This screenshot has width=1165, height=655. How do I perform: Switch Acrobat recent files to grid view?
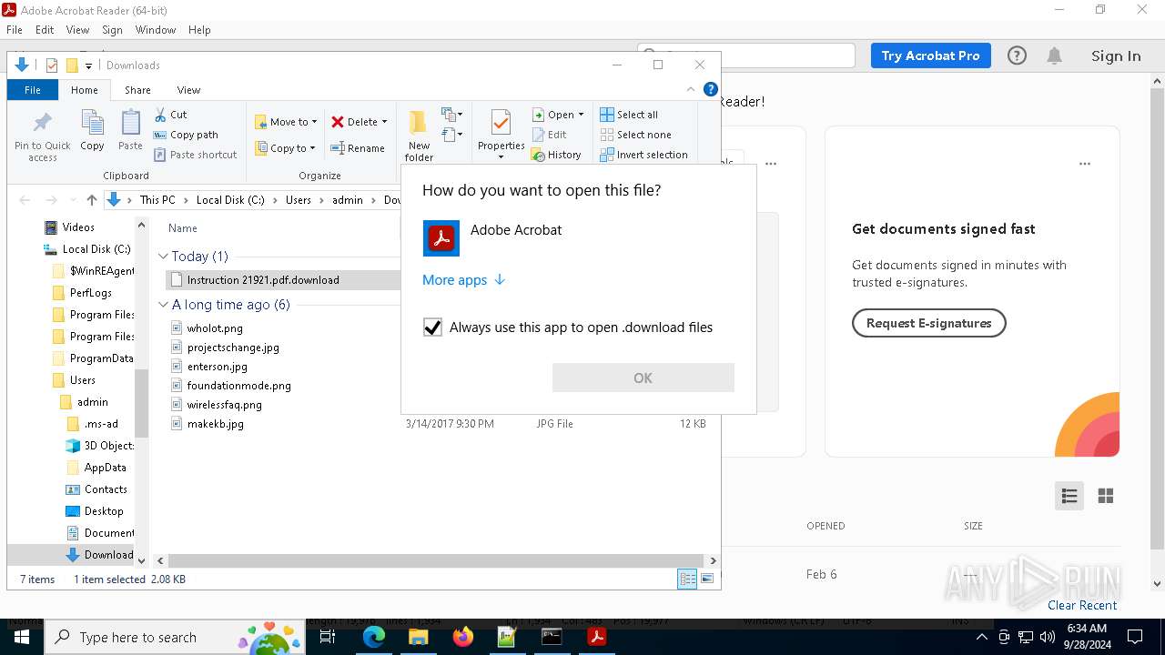click(x=1106, y=496)
